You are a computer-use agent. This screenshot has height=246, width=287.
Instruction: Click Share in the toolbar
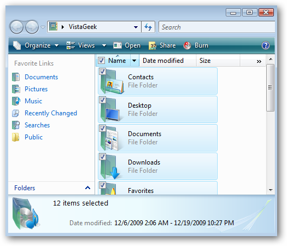click(x=162, y=45)
